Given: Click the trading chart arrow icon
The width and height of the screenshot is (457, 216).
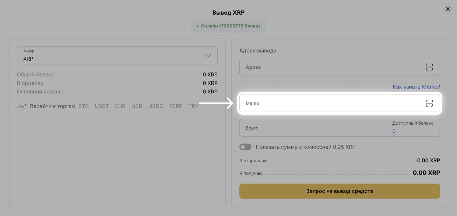Looking at the screenshot, I should coord(22,106).
